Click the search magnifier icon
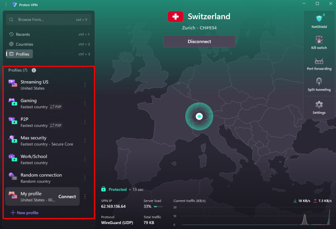This screenshot has height=229, width=336. 11,19
